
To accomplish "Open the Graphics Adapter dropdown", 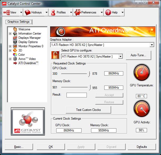I will click(151, 45).
